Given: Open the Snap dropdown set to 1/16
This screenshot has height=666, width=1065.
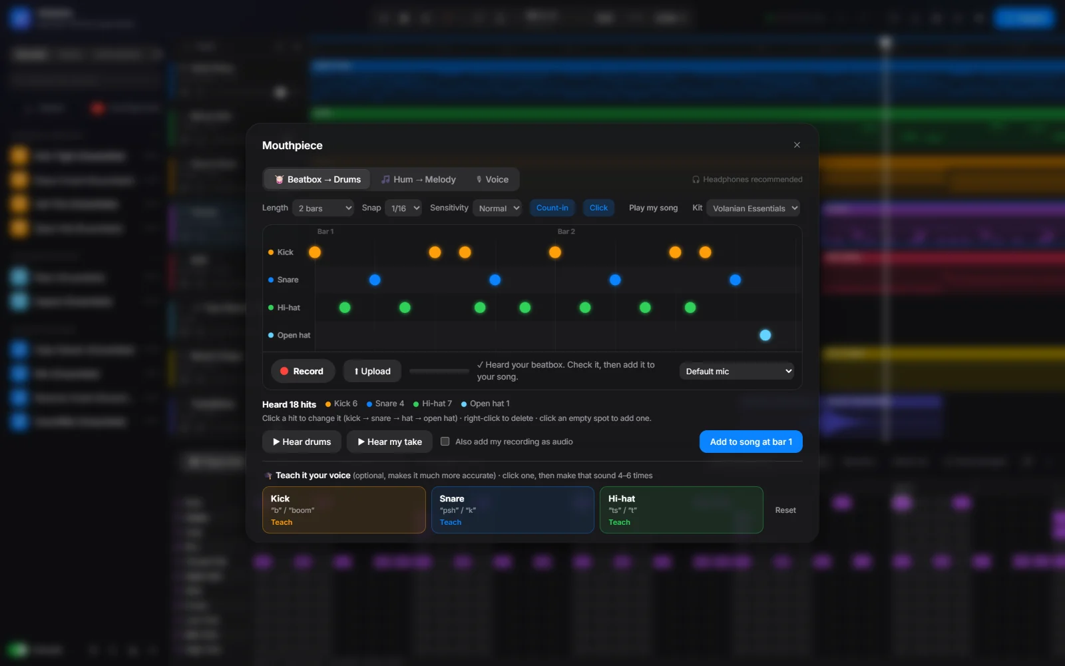Looking at the screenshot, I should click(403, 208).
